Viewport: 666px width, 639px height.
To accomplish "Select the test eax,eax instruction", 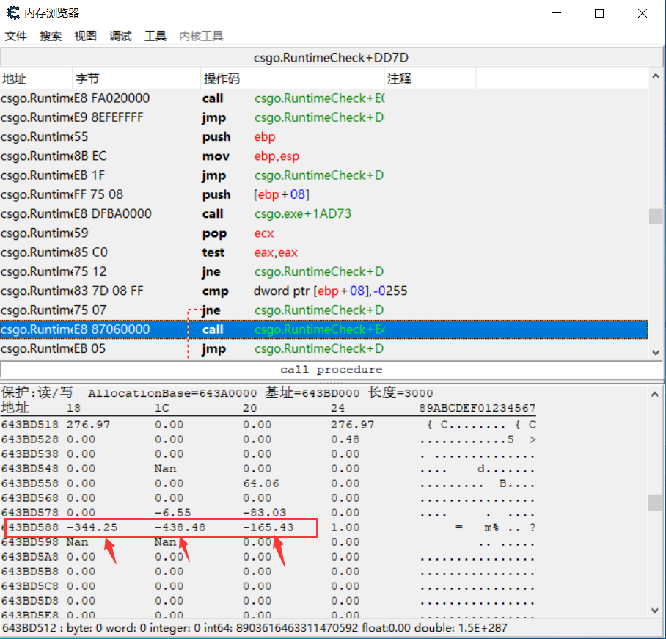I will [324, 252].
